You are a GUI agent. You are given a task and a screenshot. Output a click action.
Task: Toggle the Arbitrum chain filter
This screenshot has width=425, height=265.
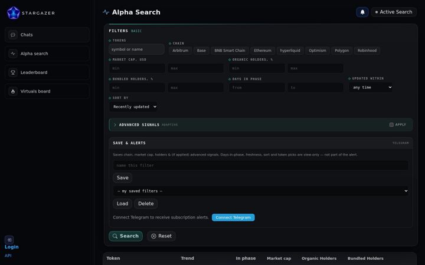(180, 51)
